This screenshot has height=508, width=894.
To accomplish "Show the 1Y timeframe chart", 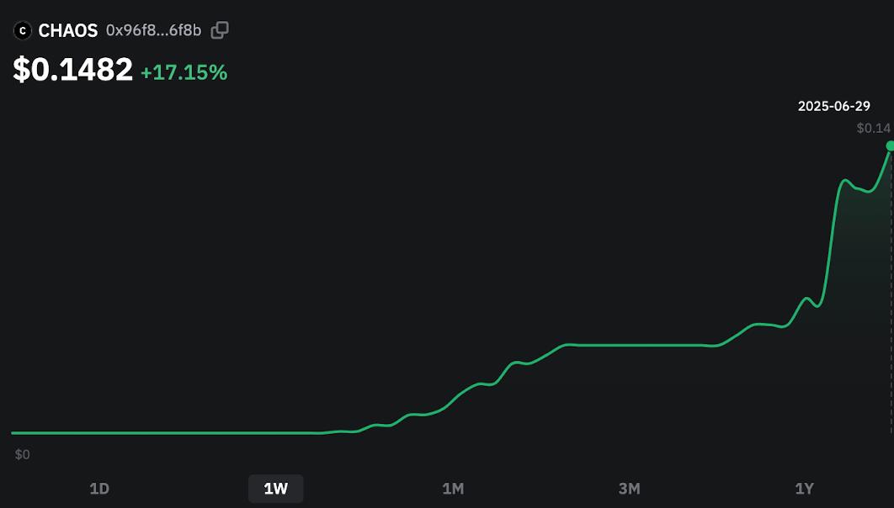I will 805,489.
